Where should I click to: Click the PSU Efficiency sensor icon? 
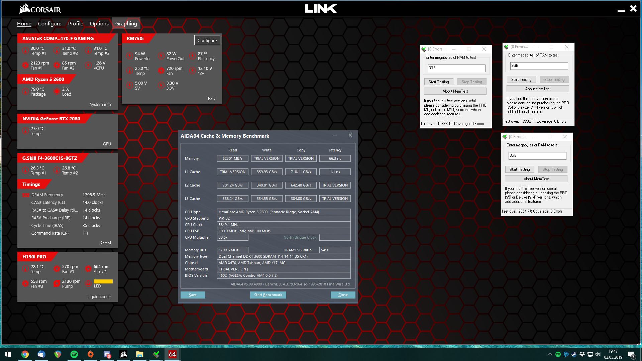coord(193,56)
